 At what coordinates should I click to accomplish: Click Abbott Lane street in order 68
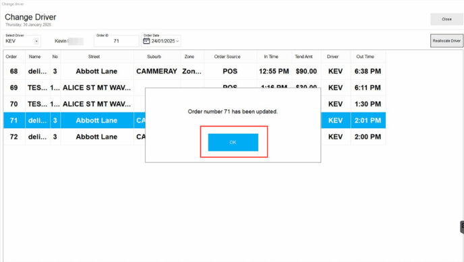click(x=96, y=71)
